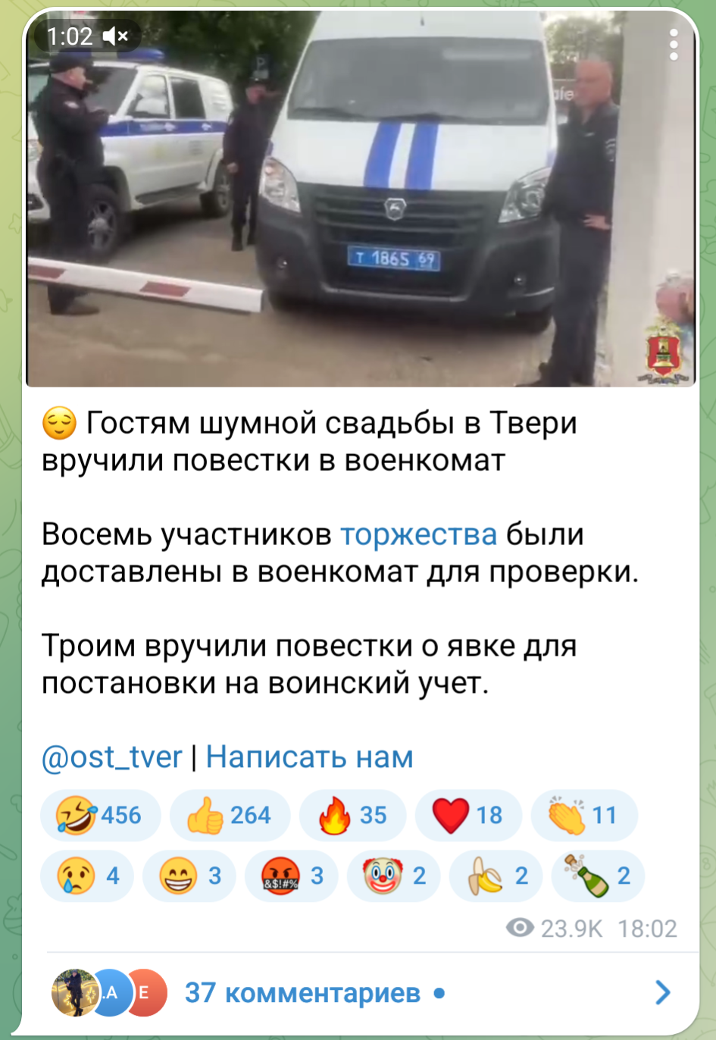This screenshot has height=1040, width=716.
Task: Tap the angry cursing face reaction
Action: pyautogui.click(x=291, y=876)
